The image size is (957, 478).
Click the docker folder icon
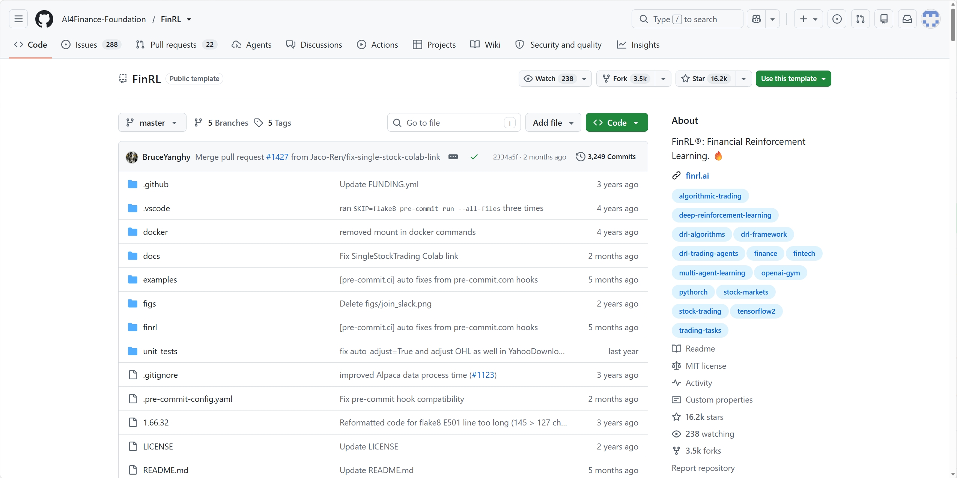tap(132, 232)
